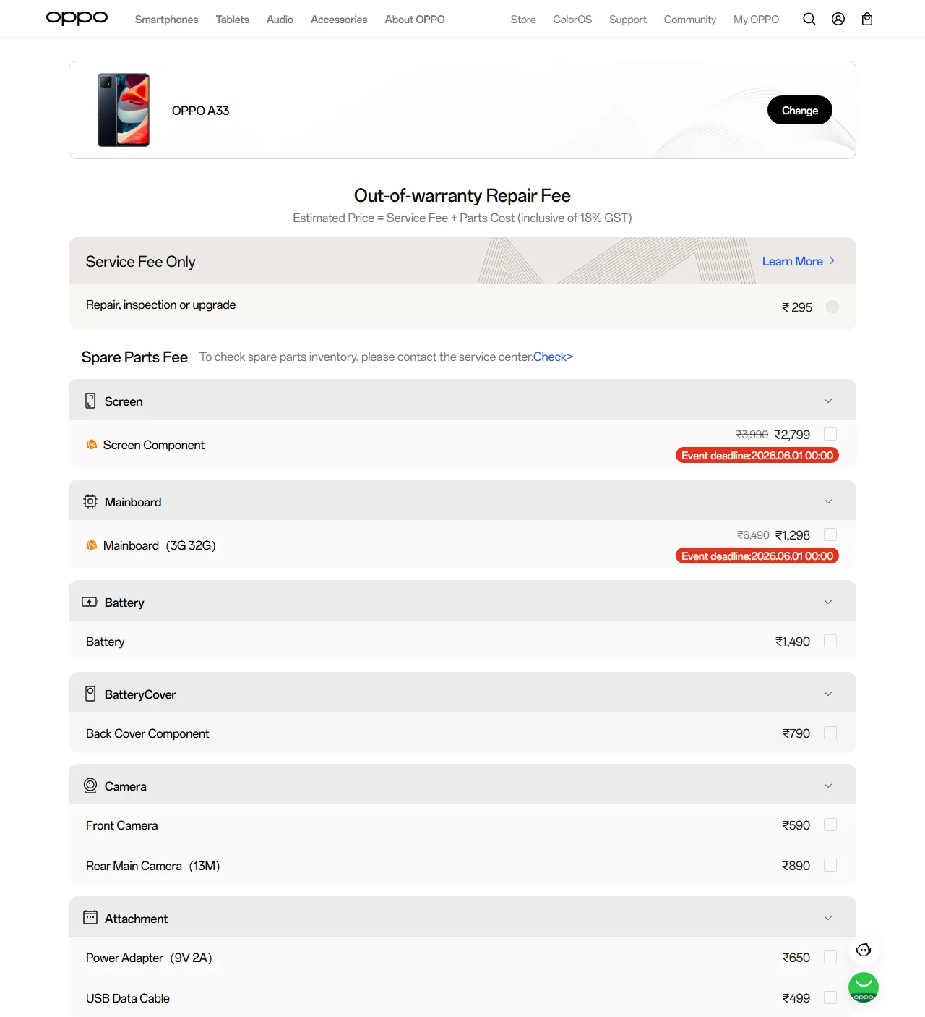Open the user account icon
Screen dimensions: 925x1017
click(838, 19)
